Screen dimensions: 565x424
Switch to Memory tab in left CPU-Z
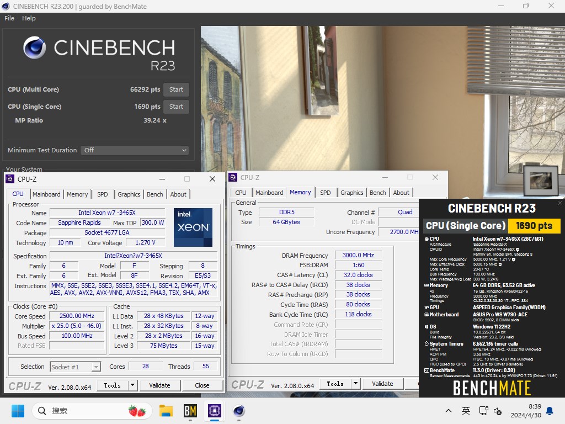[77, 194]
